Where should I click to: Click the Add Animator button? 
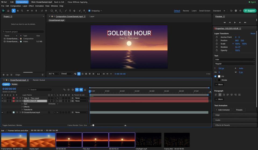click(223, 110)
